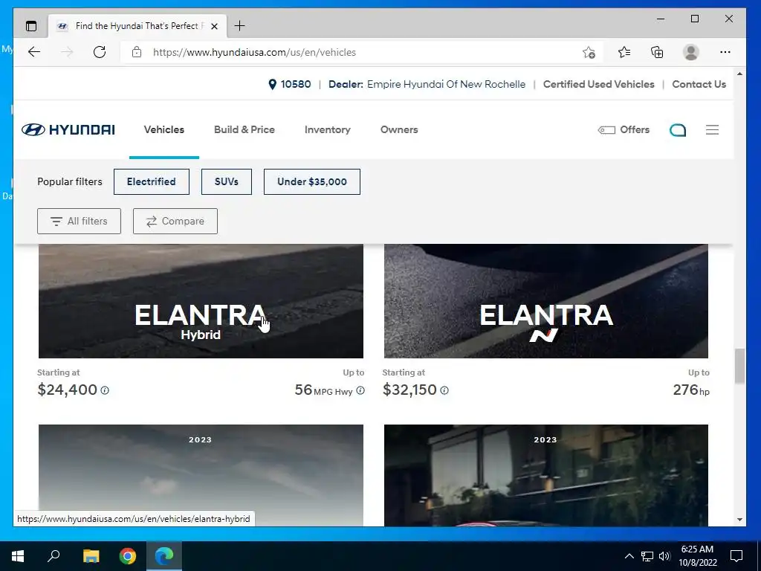Close the Hyundai browser tab

[x=214, y=26]
